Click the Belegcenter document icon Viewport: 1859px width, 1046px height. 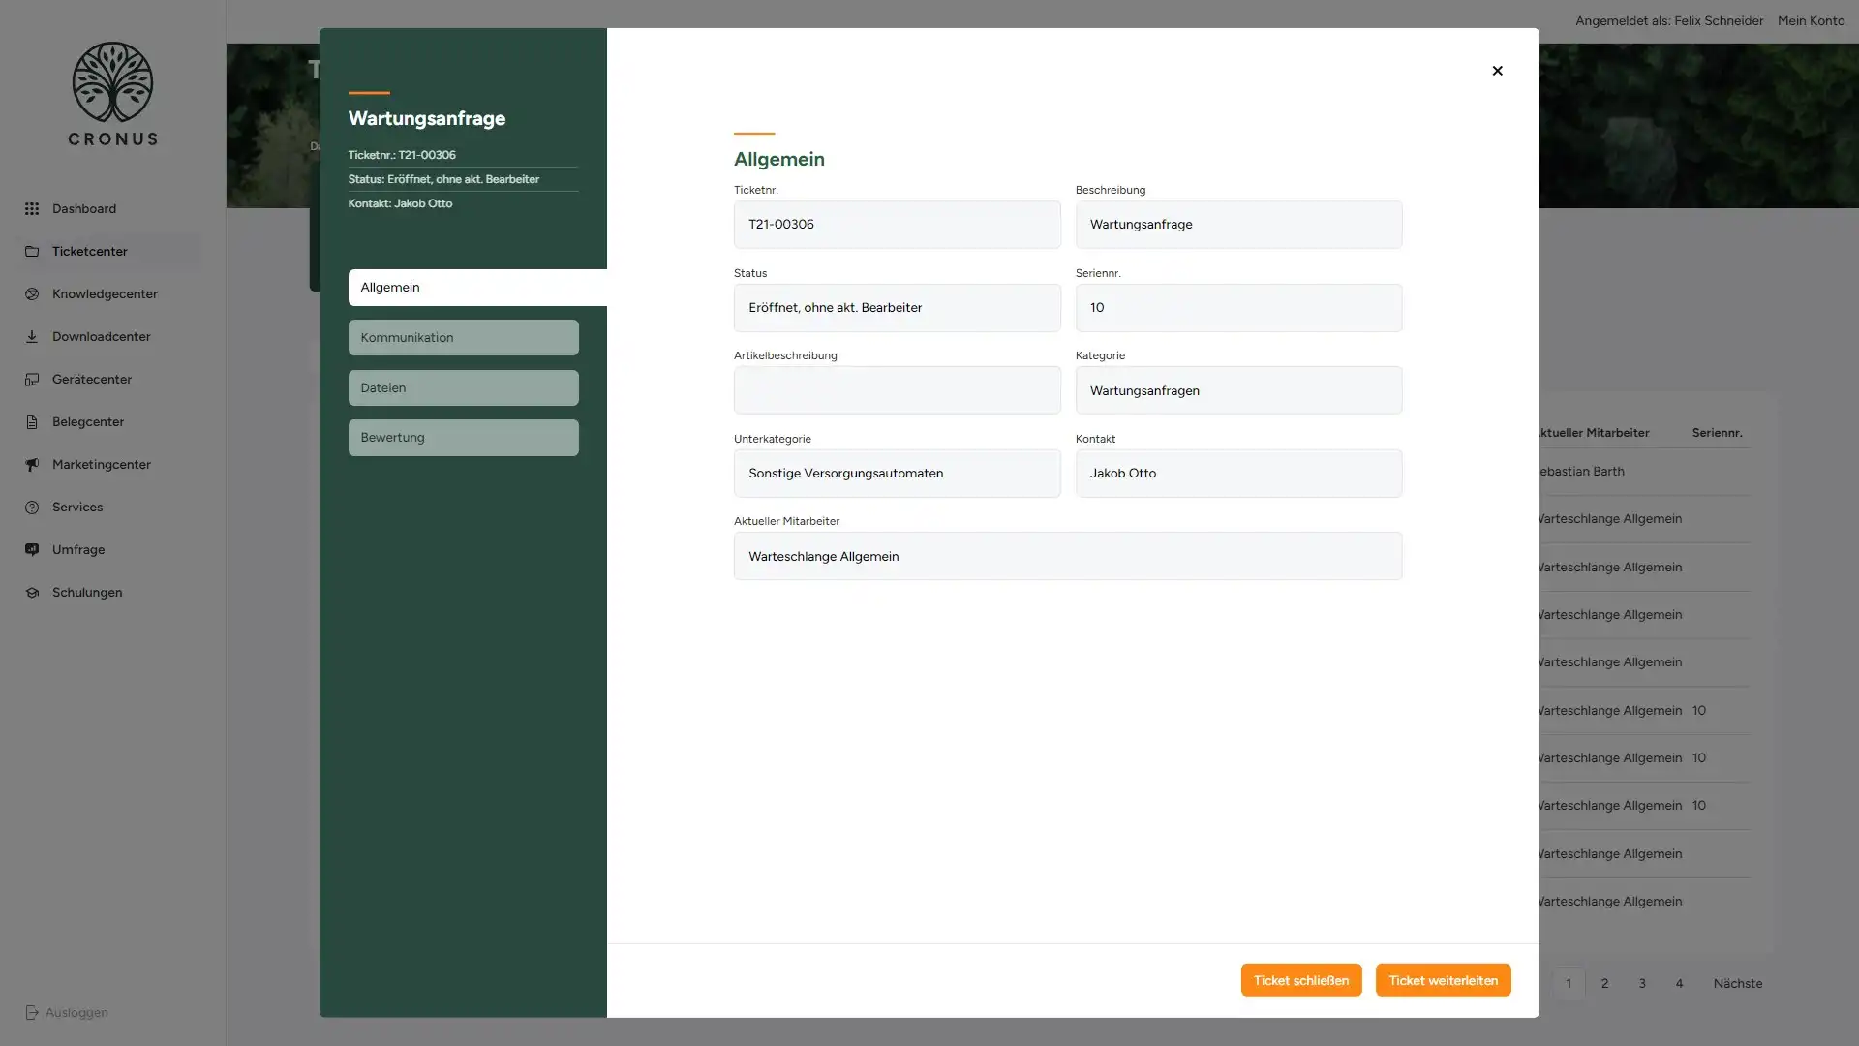[32, 422]
